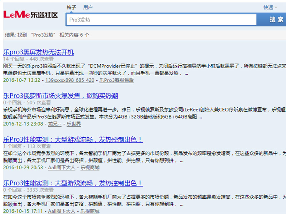Screen dimensions: 286x214
Task: Visit author 龙兄-- profile
Action: (x=55, y=124)
